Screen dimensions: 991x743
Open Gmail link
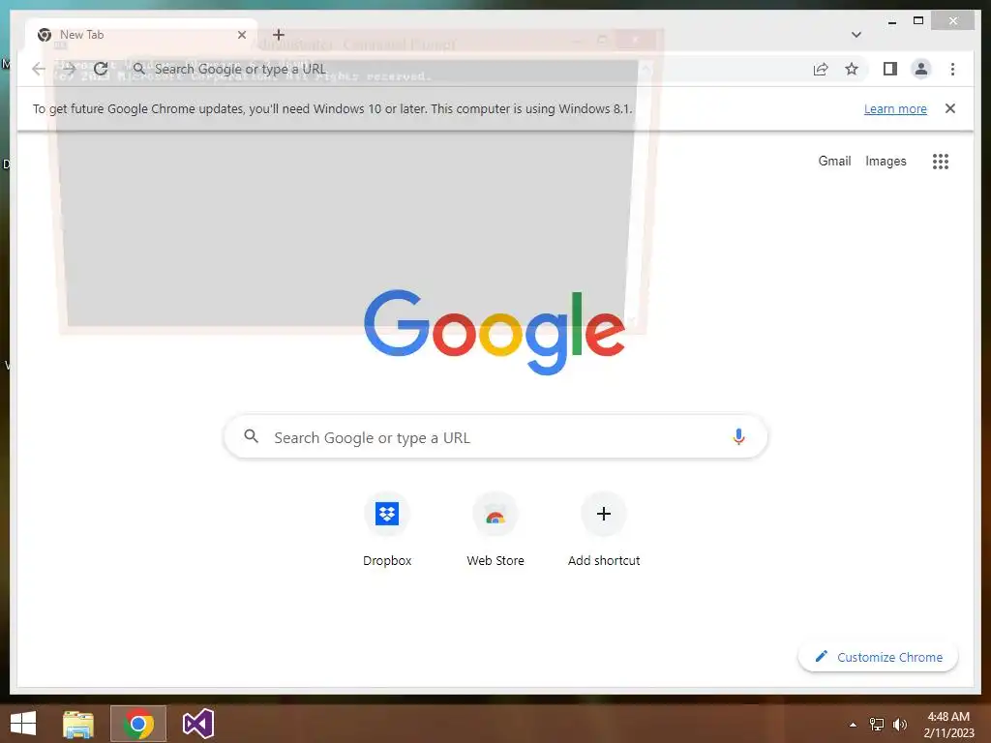coord(834,162)
